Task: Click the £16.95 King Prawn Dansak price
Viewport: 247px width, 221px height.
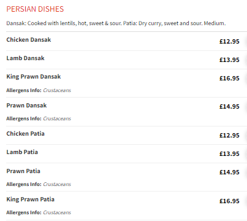Action: (x=229, y=79)
